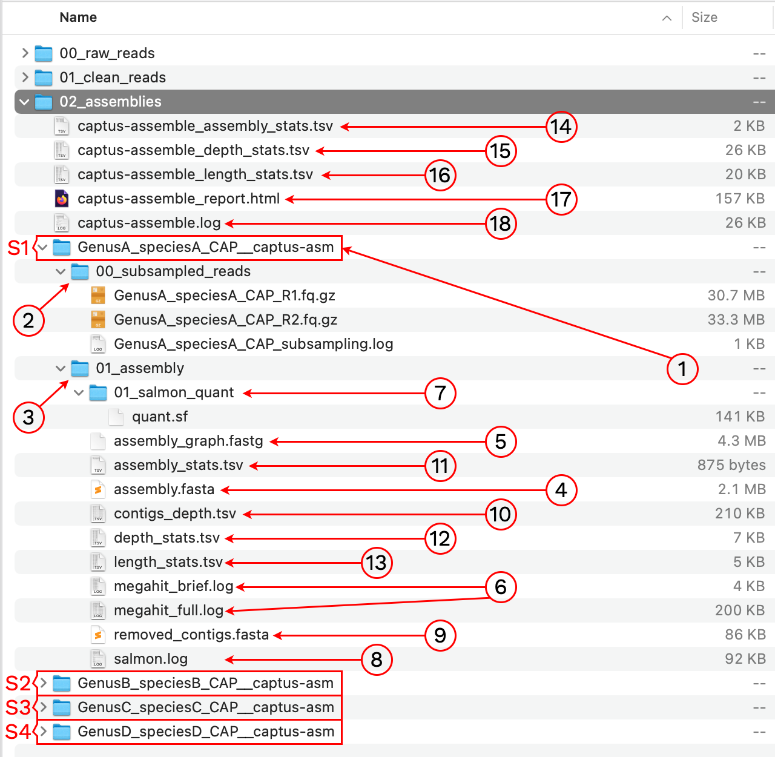Click the captus-assemble.log file icon

coord(62,223)
